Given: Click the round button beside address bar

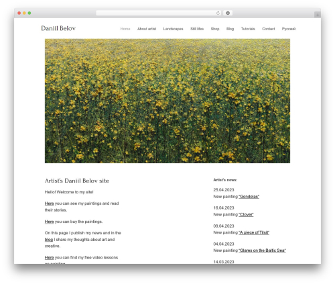Looking at the screenshot, I should point(228,13).
